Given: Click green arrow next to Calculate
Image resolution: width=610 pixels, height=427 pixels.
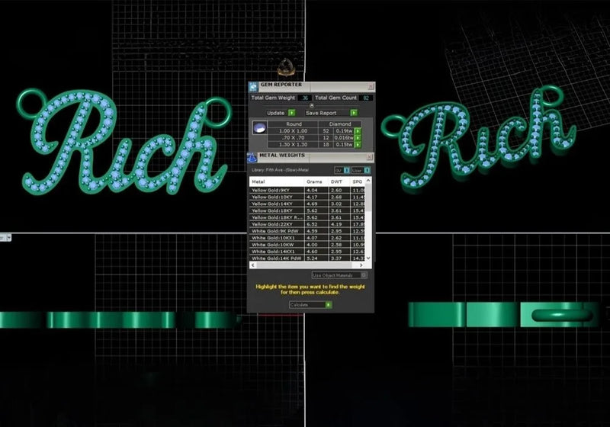Looking at the screenshot, I should click(329, 304).
